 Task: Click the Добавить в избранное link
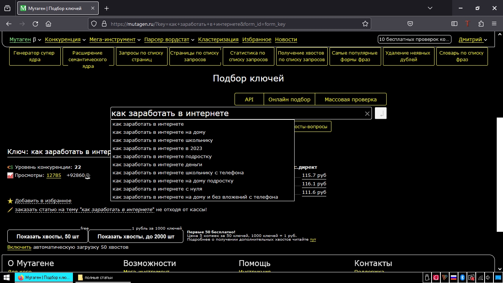[43, 201]
